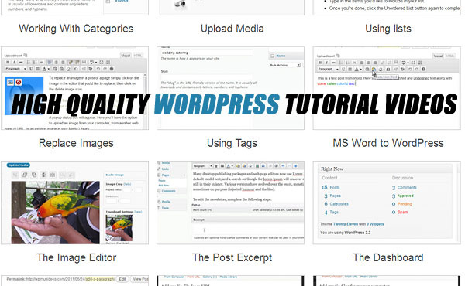Open Add New under Pages in Post Excerpt sidebar
The image size is (465, 286).
[x=164, y=186]
